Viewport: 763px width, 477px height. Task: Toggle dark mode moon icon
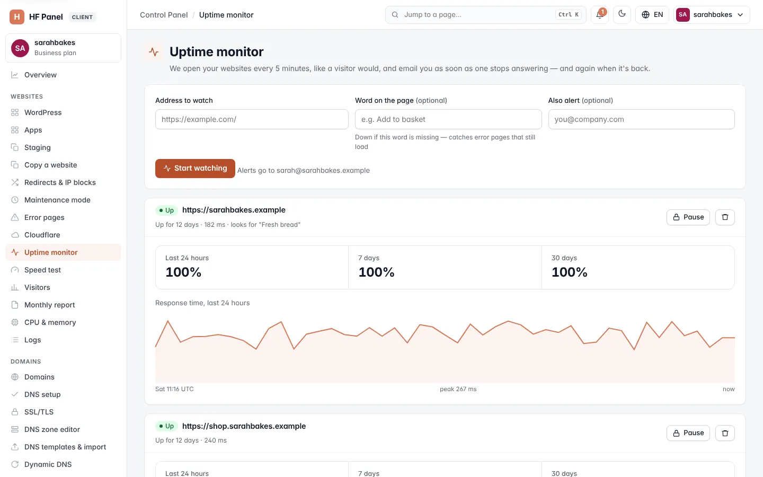pos(622,15)
